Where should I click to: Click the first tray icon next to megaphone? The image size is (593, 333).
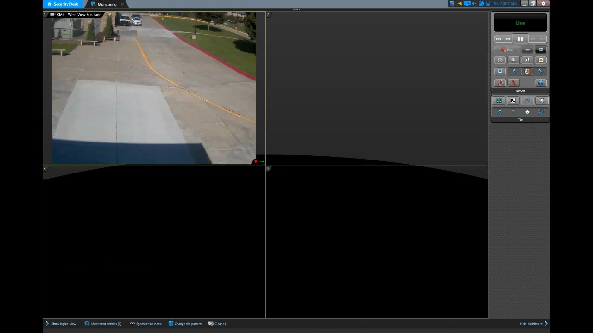[452, 4]
